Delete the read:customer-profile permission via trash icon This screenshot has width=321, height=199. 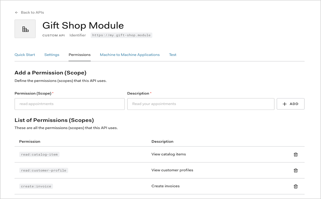pos(296,170)
